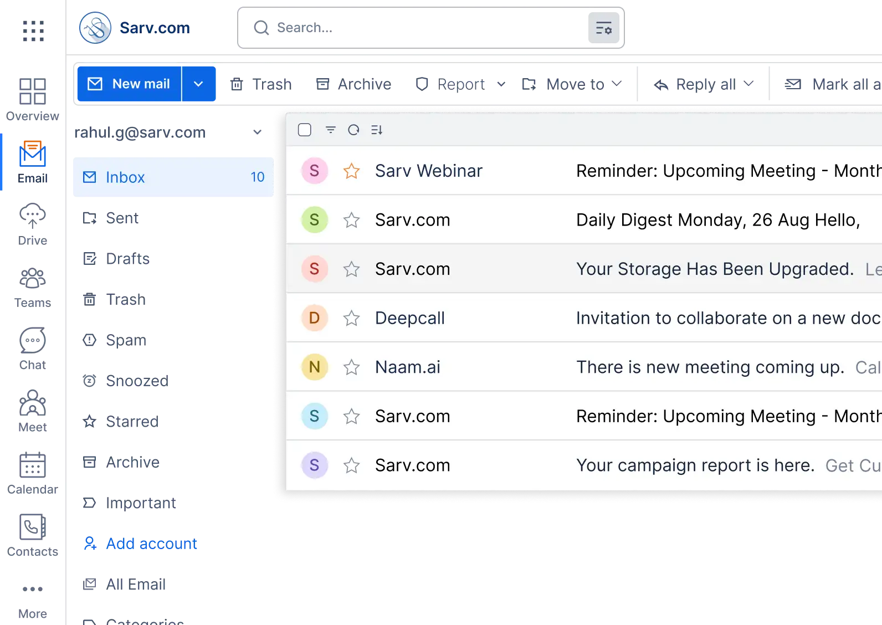
Task: Star the Daily Digest email
Action: pyautogui.click(x=351, y=220)
